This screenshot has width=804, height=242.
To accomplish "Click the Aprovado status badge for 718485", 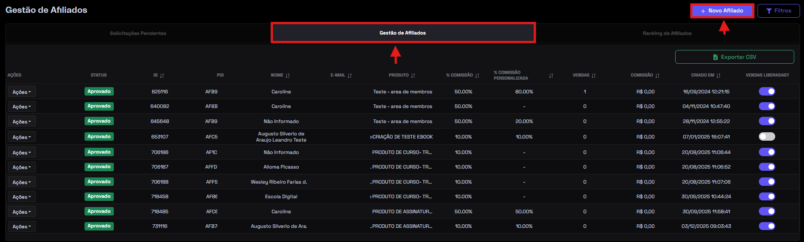I will click(99, 211).
